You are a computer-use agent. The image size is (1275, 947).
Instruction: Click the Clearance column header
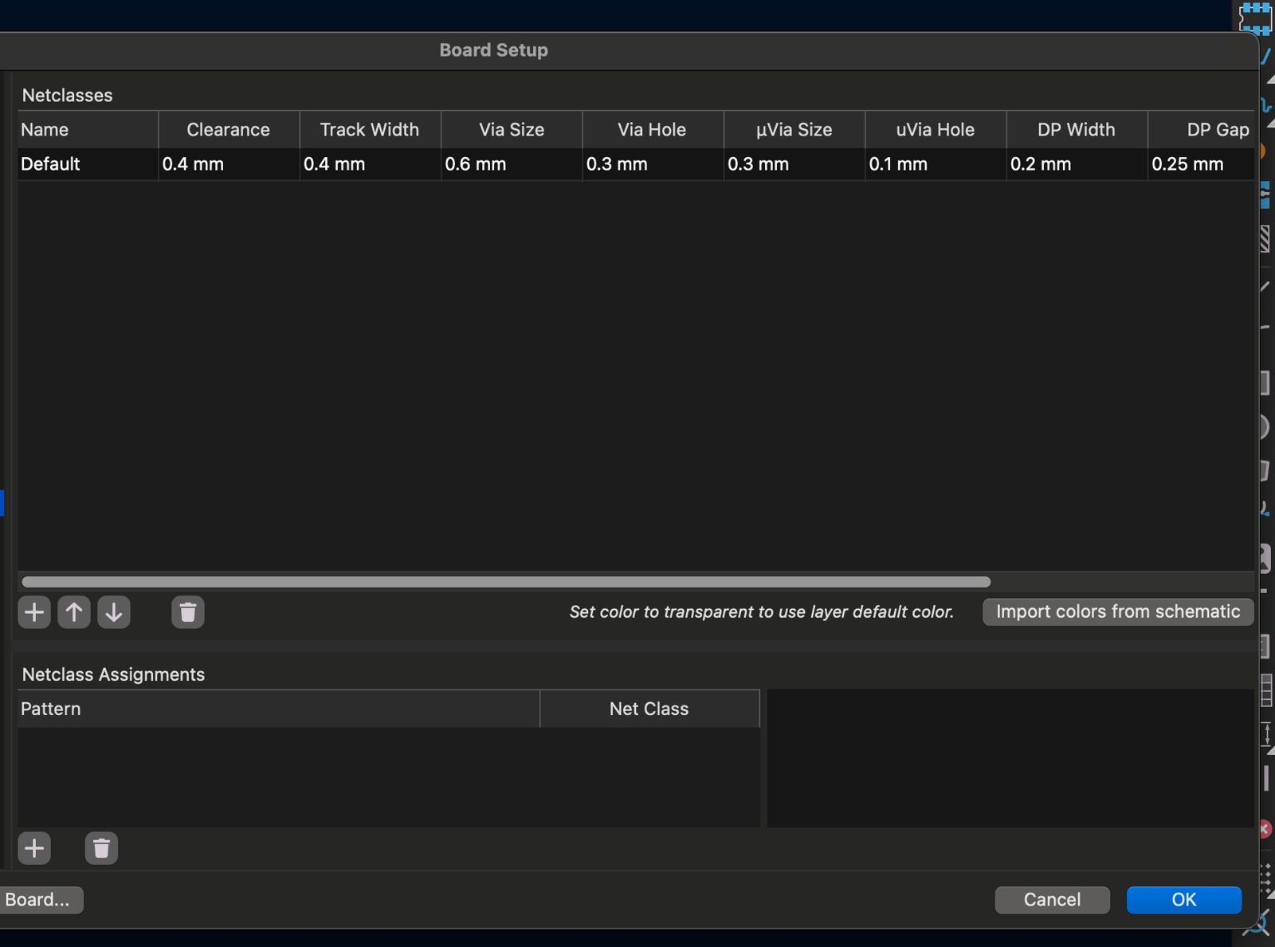pyautogui.click(x=229, y=129)
